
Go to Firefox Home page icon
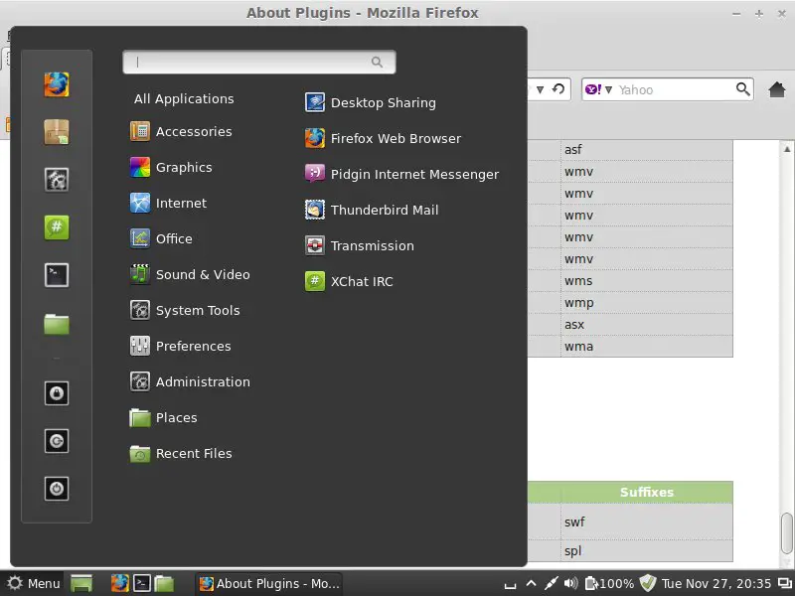coord(777,89)
